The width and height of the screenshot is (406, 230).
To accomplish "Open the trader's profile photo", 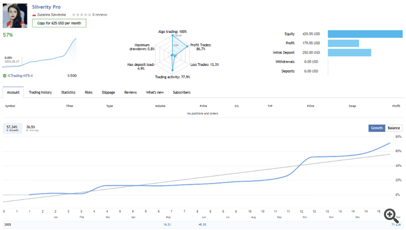I will coord(15,15).
